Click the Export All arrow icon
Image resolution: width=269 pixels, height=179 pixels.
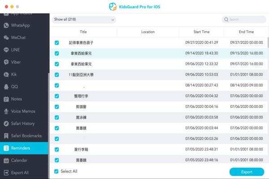click(6, 173)
